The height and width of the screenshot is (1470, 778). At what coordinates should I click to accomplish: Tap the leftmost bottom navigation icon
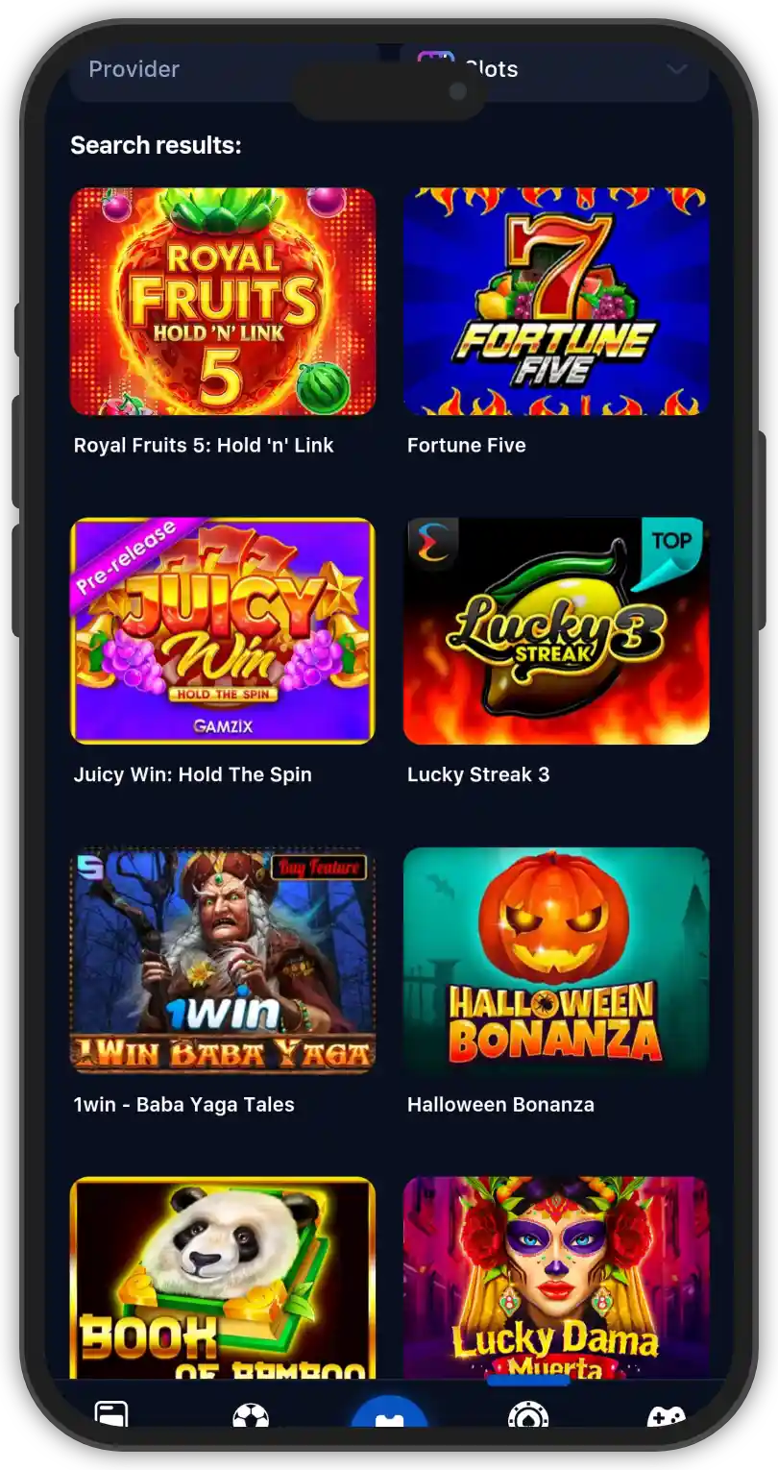(x=111, y=1415)
